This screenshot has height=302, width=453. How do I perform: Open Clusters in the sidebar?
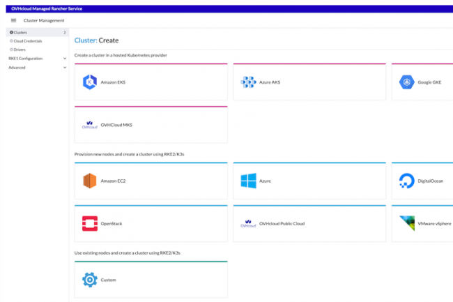click(37, 32)
